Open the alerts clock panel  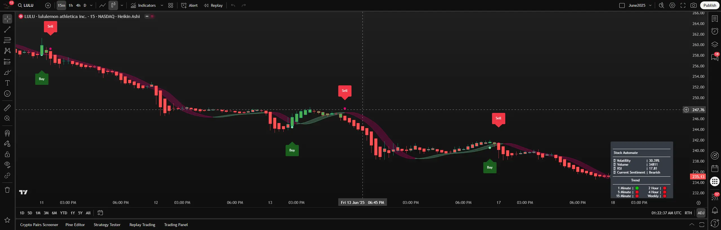click(715, 31)
